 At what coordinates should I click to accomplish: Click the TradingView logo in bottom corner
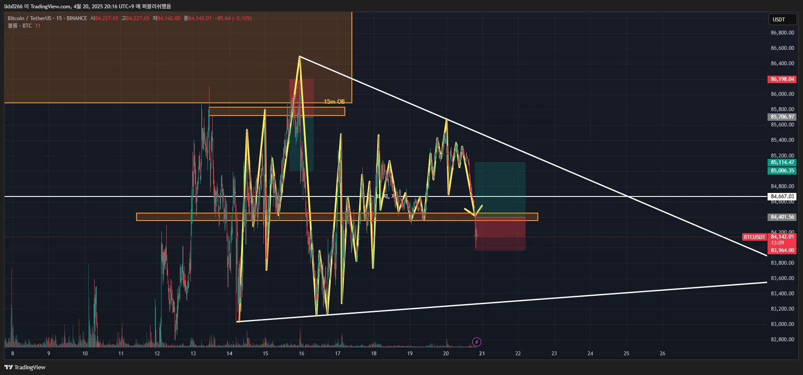[25, 367]
